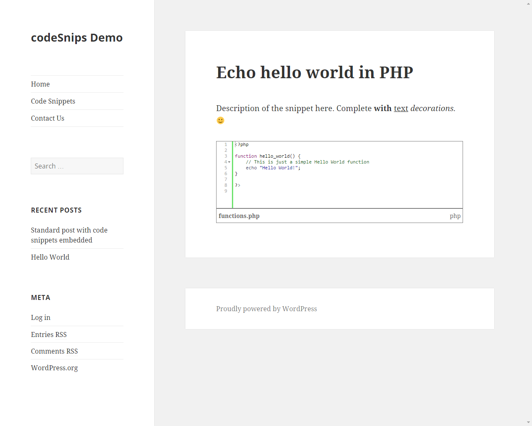Image resolution: width=532 pixels, height=426 pixels.
Task: Open the Code Snippets menu item
Action: click(53, 101)
